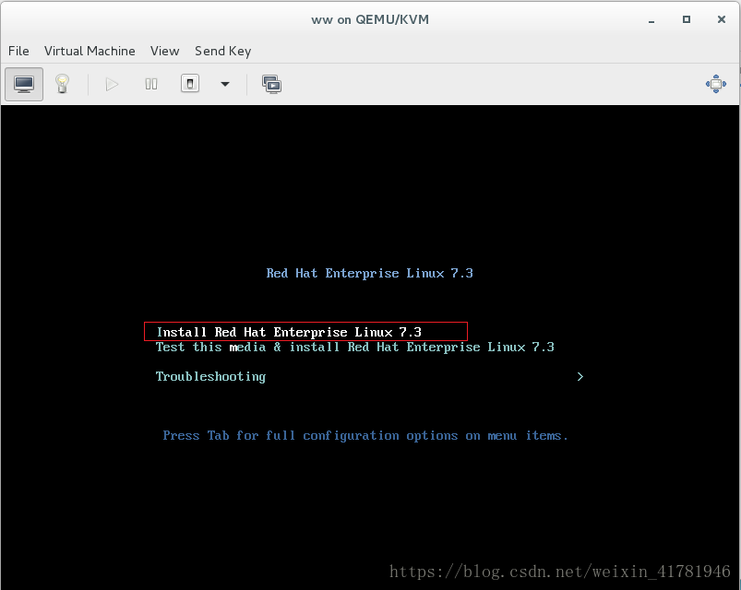This screenshot has width=741, height=590.
Task: Select the Troubleshooting boot entry
Action: point(210,377)
